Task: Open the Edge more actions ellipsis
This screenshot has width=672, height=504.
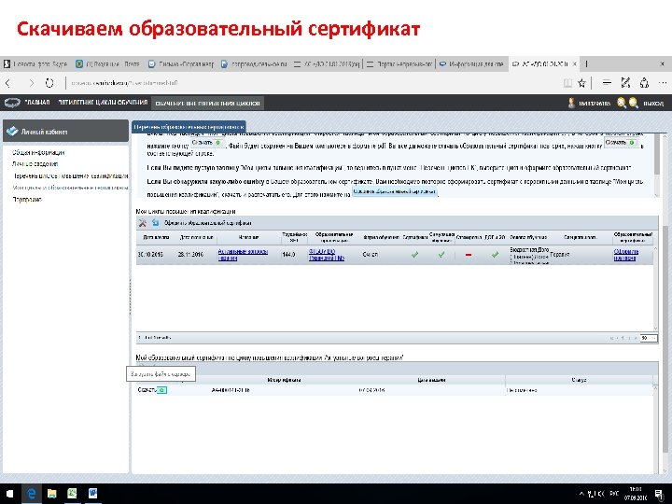Action: [x=663, y=83]
